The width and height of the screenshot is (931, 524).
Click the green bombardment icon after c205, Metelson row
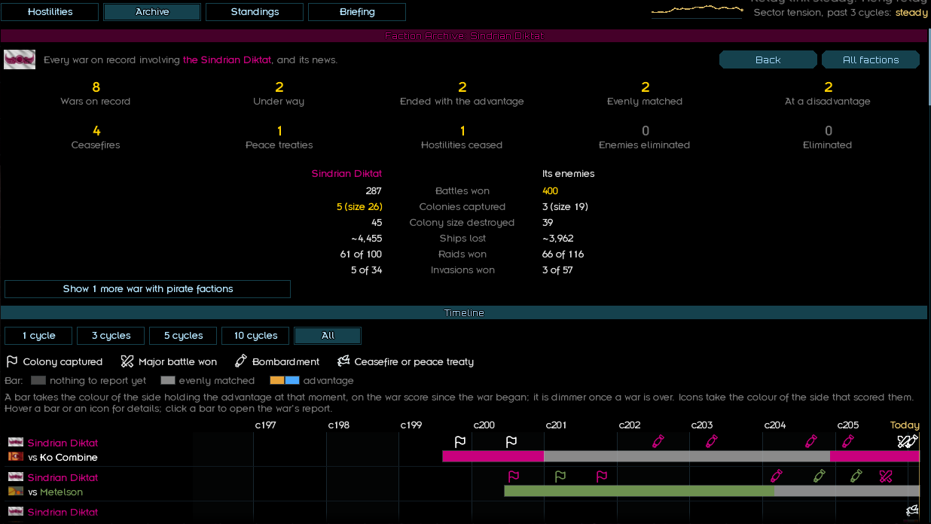click(x=856, y=476)
